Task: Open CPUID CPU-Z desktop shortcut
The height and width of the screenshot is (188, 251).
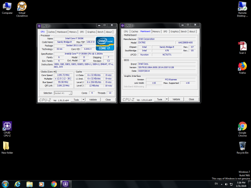Action: (x=7, y=129)
